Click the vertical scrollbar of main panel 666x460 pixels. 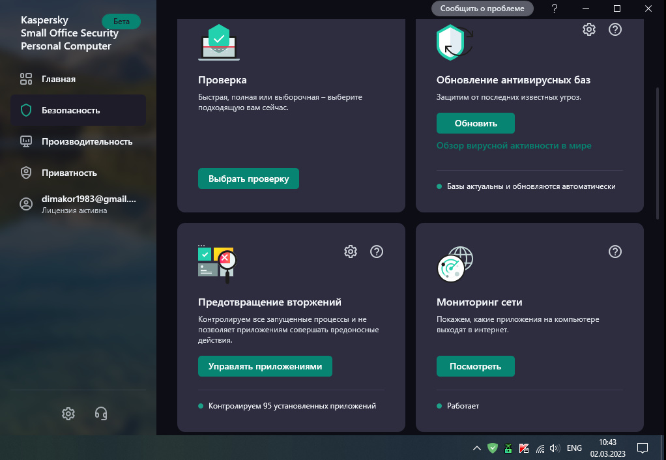tap(658, 153)
